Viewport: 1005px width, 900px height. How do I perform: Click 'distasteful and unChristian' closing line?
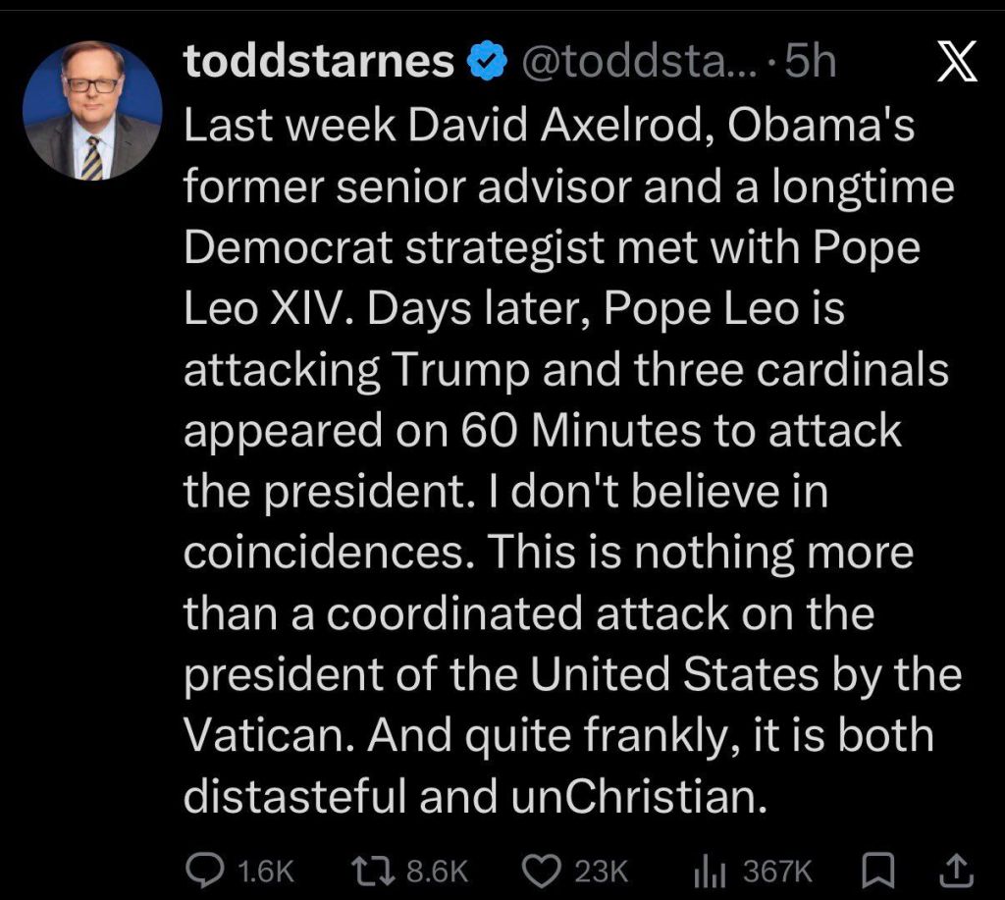click(474, 797)
